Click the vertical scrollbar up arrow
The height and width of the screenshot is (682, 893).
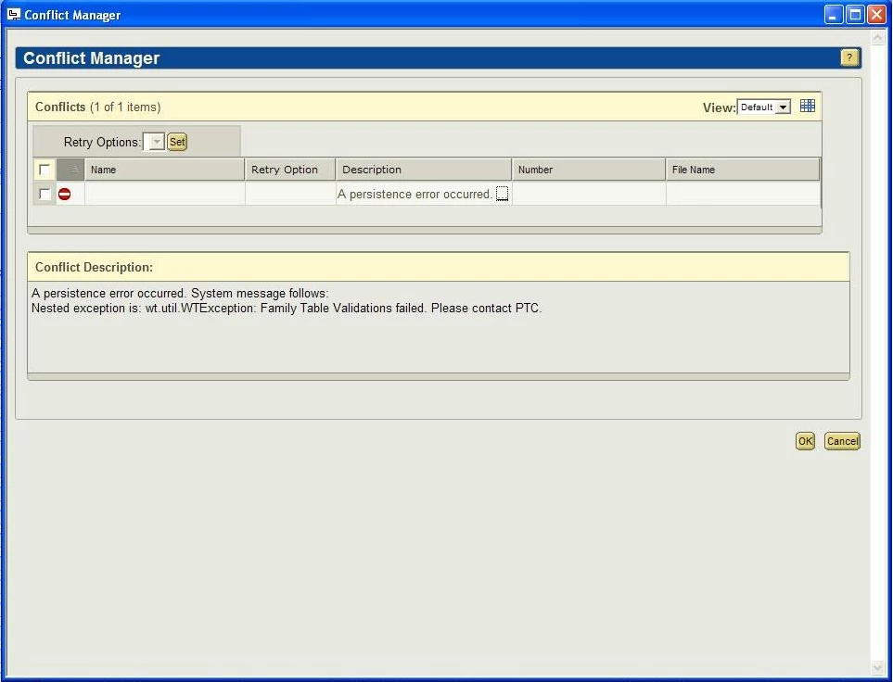tap(877, 38)
